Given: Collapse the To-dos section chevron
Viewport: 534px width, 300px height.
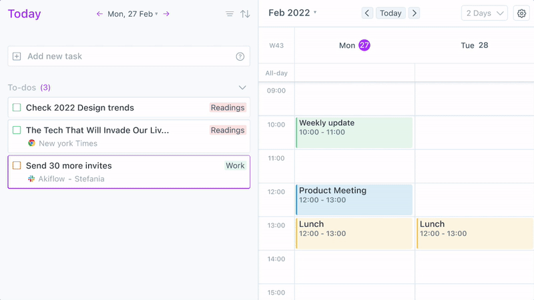Looking at the screenshot, I should point(242,87).
